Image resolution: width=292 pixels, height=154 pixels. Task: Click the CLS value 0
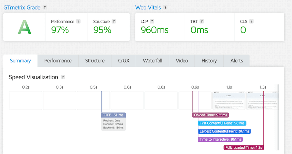(x=243, y=30)
